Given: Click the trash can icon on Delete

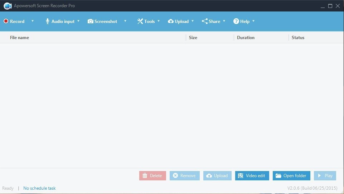Looking at the screenshot, I should click(x=145, y=176).
